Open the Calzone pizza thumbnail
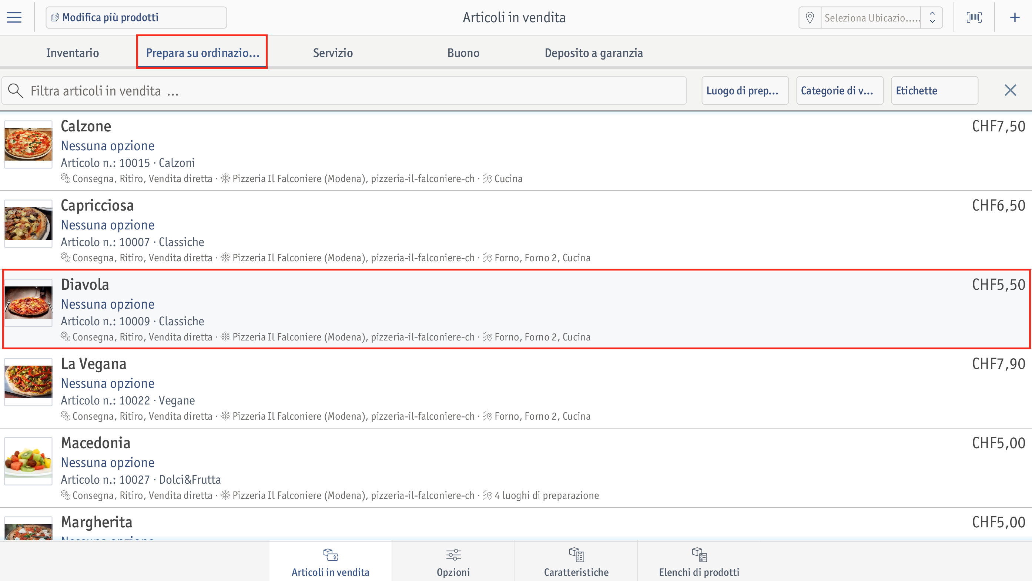The image size is (1032, 581). [x=28, y=144]
